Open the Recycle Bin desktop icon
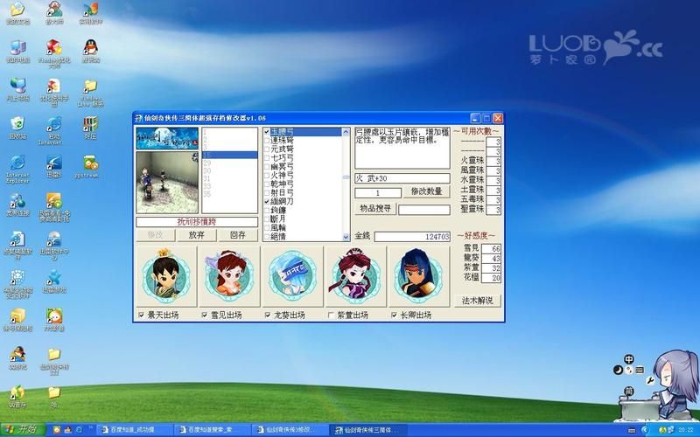 (x=17, y=128)
